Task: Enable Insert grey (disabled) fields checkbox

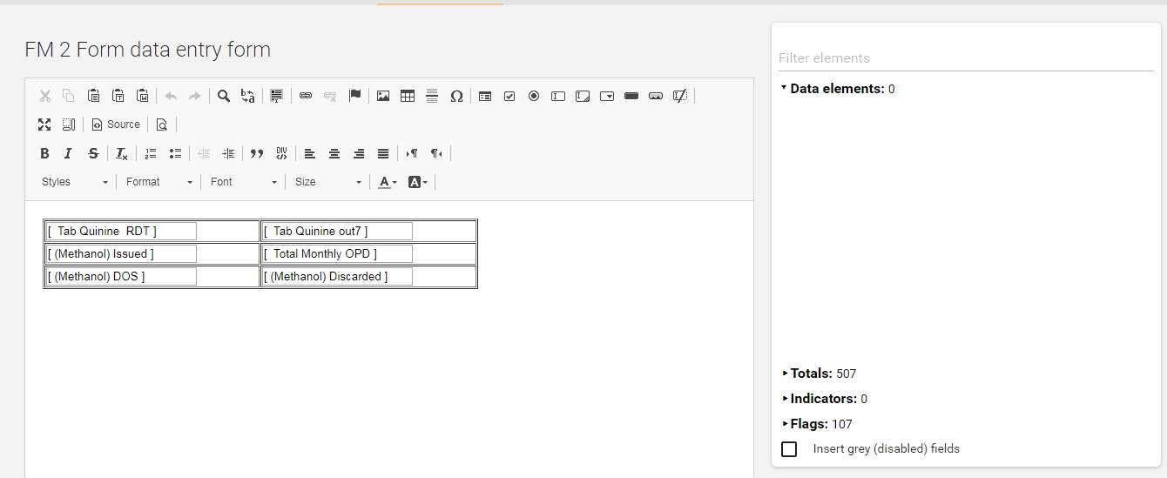Action: tap(789, 449)
